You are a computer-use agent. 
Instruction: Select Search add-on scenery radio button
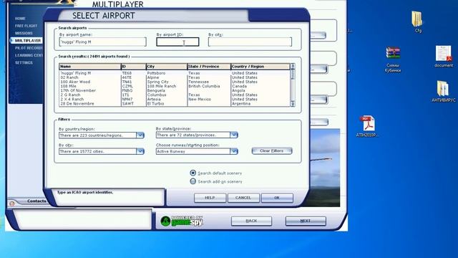tap(193, 181)
